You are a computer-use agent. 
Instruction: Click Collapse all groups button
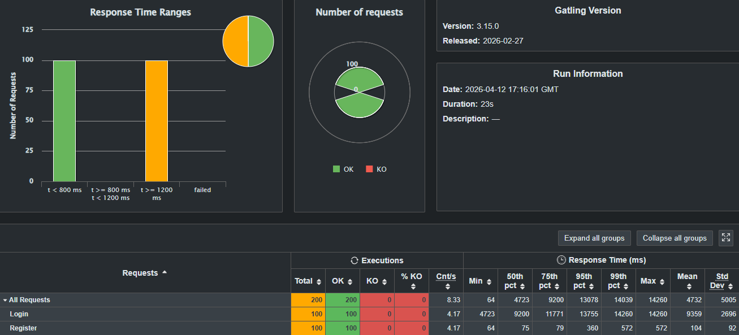click(x=675, y=238)
